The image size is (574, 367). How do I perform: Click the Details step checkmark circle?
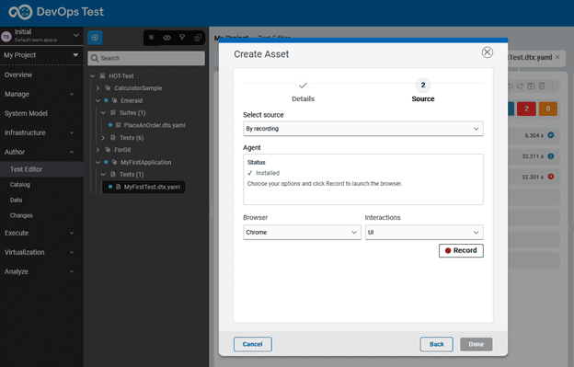[x=303, y=86]
